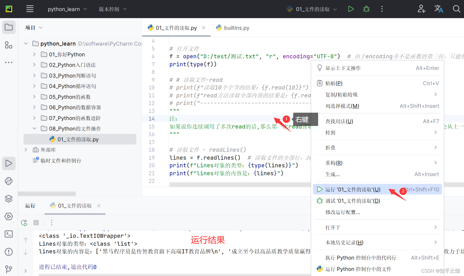This screenshot has height=276, width=464.
Task: Close the 01_文件的读取 run tab
Action: coord(99,206)
